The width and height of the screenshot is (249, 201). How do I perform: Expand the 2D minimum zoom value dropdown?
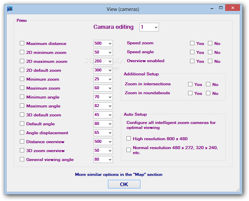click(103, 52)
